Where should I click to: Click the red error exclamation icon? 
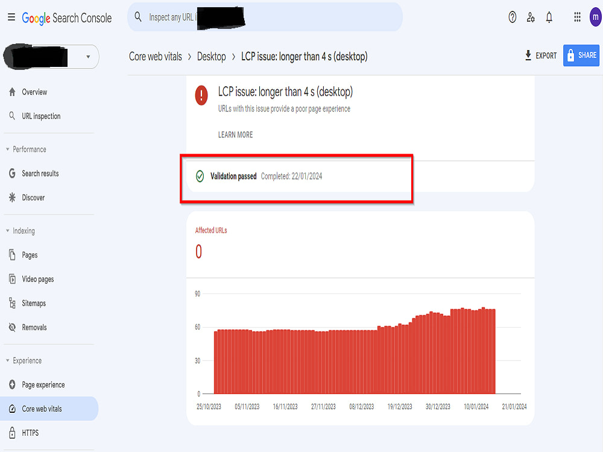[201, 95]
